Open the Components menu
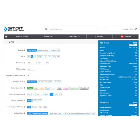140x140 pixels. (74, 37)
